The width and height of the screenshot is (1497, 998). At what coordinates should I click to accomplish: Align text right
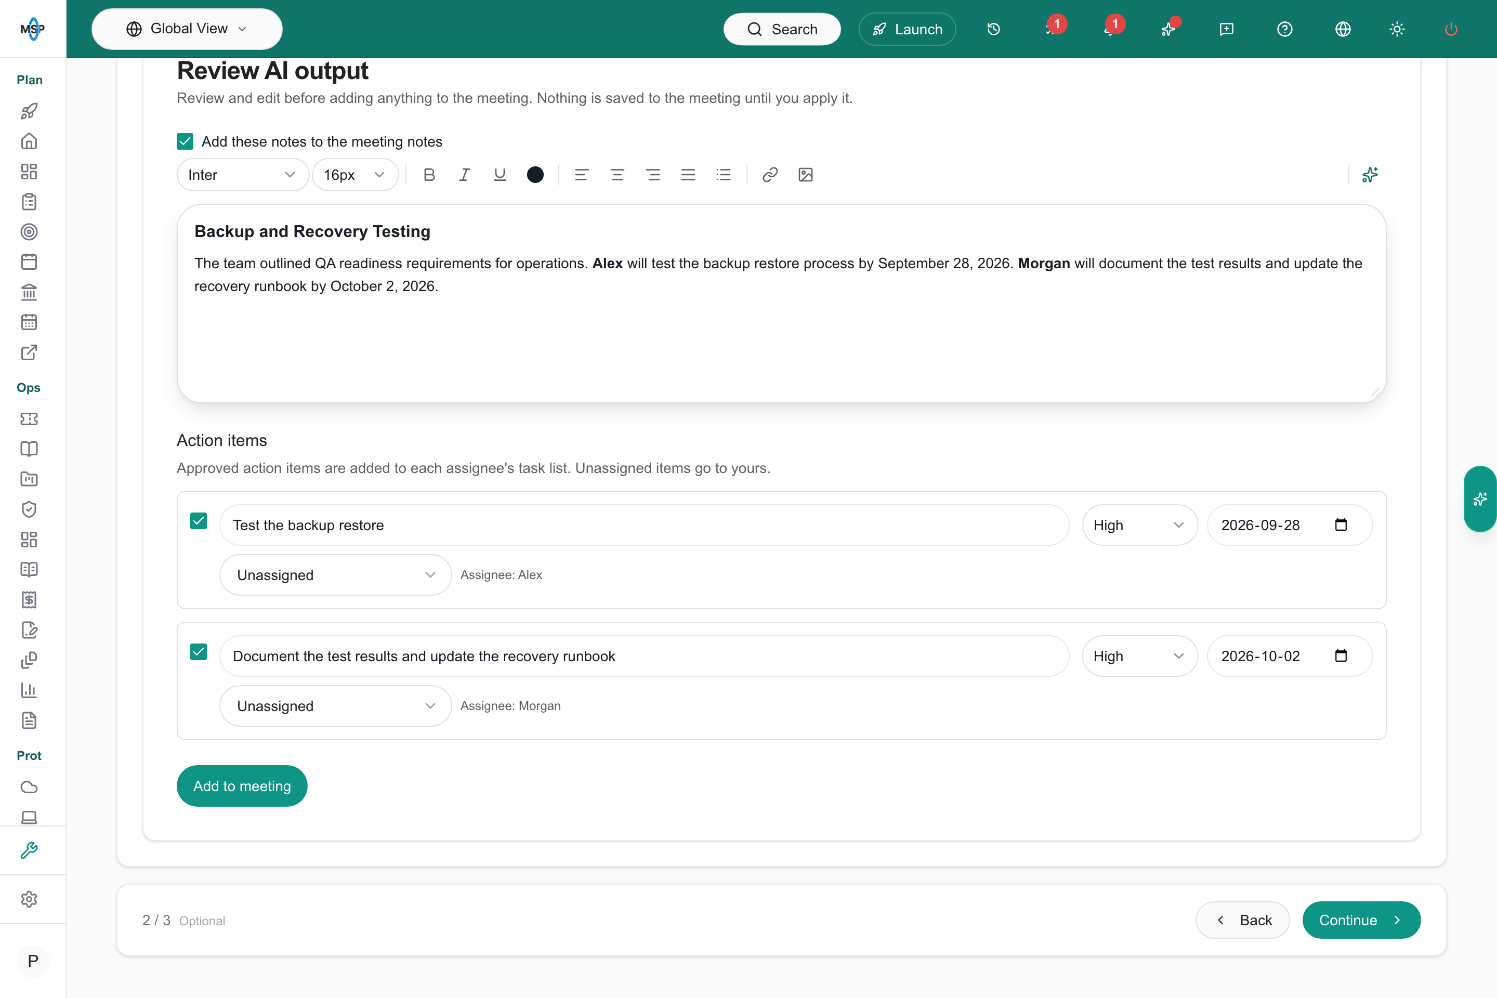[652, 175]
